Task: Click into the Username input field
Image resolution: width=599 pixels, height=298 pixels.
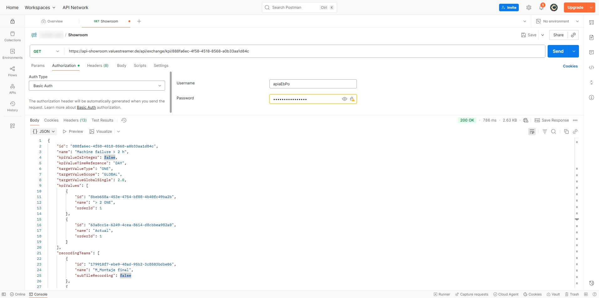Action: pyautogui.click(x=313, y=84)
